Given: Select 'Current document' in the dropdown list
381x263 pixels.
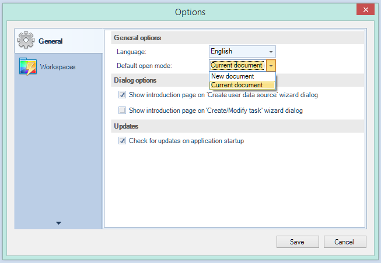Looking at the screenshot, I should click(x=237, y=85).
